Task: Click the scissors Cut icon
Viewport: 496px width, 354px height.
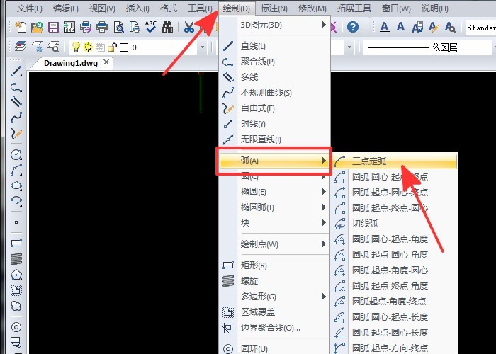Action: coord(189,27)
